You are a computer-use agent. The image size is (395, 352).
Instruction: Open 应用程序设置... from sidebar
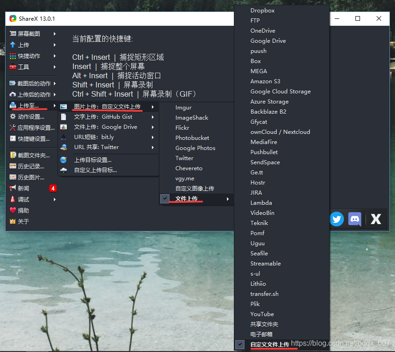coord(36,127)
